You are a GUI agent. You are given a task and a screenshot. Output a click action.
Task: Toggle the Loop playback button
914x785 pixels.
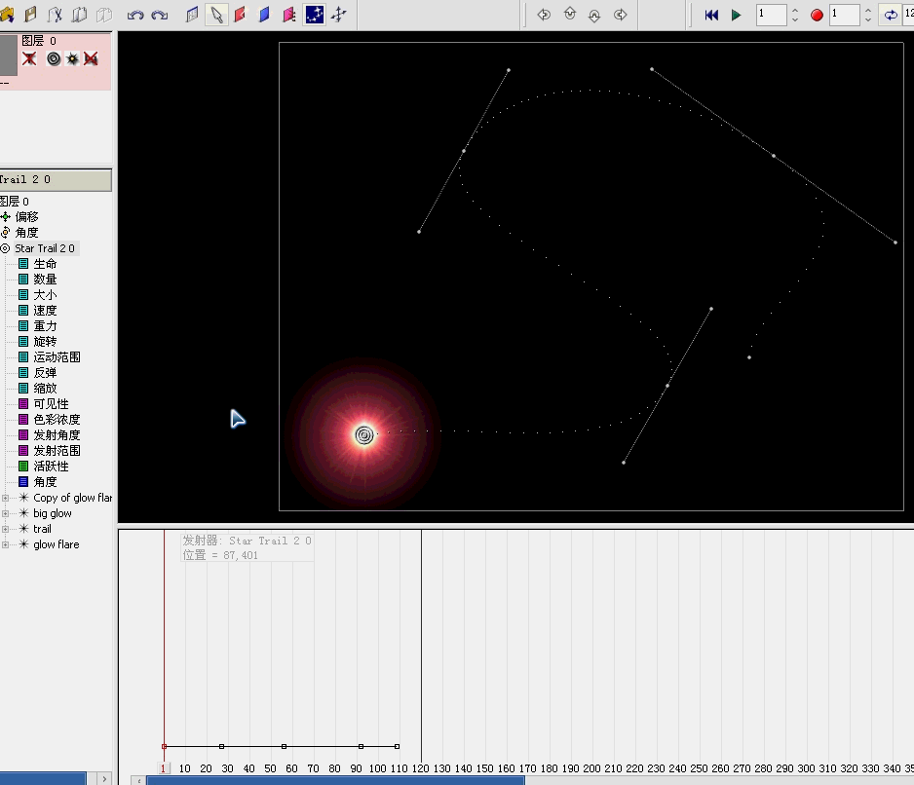pyautogui.click(x=890, y=16)
